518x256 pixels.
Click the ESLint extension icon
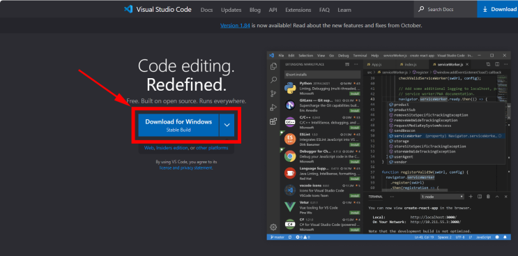point(290,139)
